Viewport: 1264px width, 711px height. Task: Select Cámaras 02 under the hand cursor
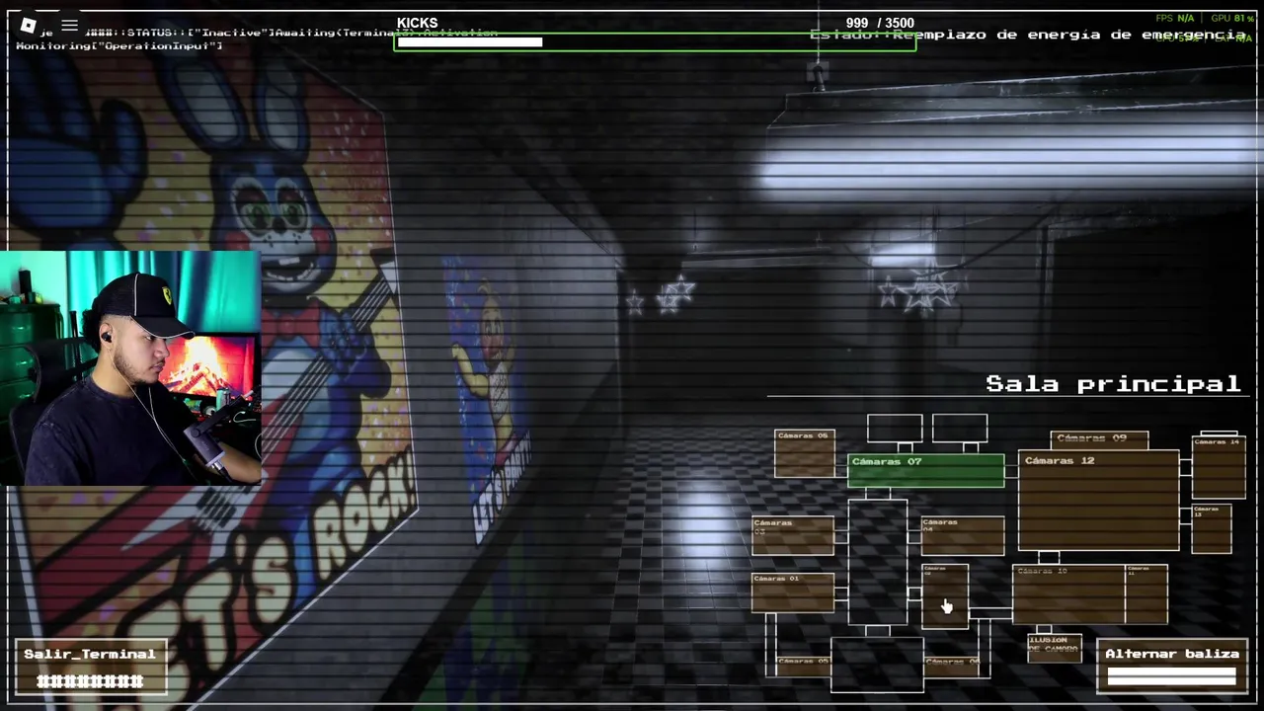(945, 595)
